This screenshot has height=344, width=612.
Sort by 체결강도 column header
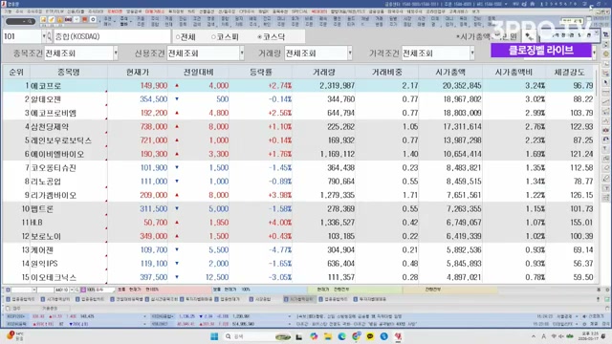point(570,73)
